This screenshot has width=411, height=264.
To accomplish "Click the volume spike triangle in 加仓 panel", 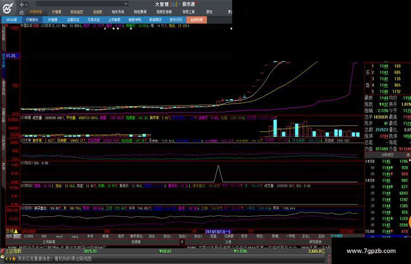I will (219, 173).
